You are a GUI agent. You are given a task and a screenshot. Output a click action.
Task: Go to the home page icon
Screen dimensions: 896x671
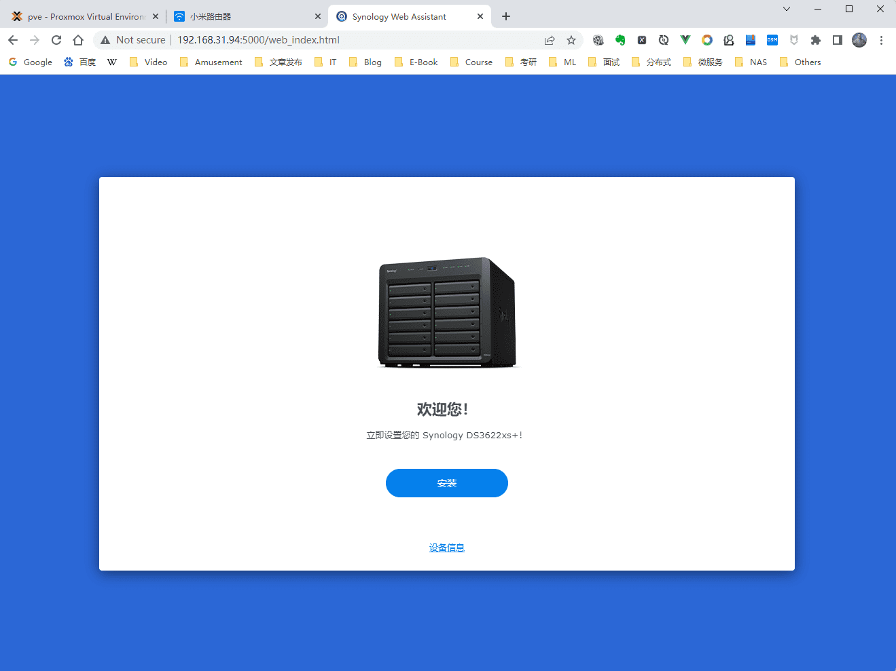point(78,40)
